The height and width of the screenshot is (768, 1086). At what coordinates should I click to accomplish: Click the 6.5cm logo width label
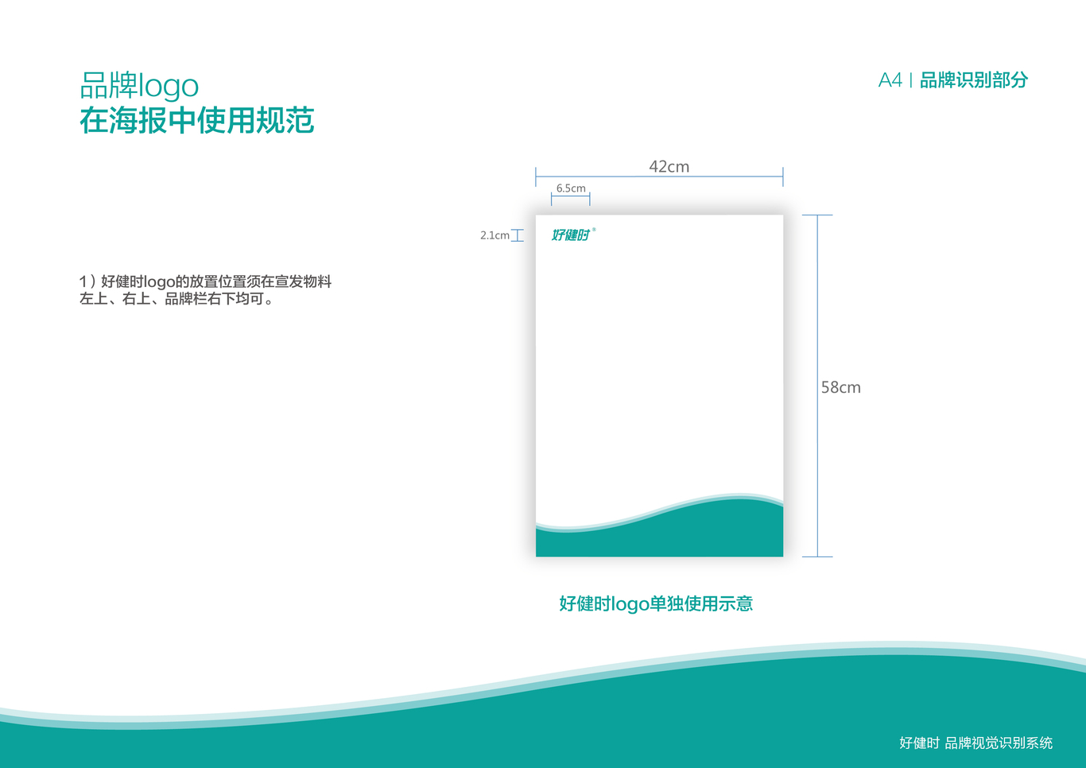pyautogui.click(x=571, y=188)
